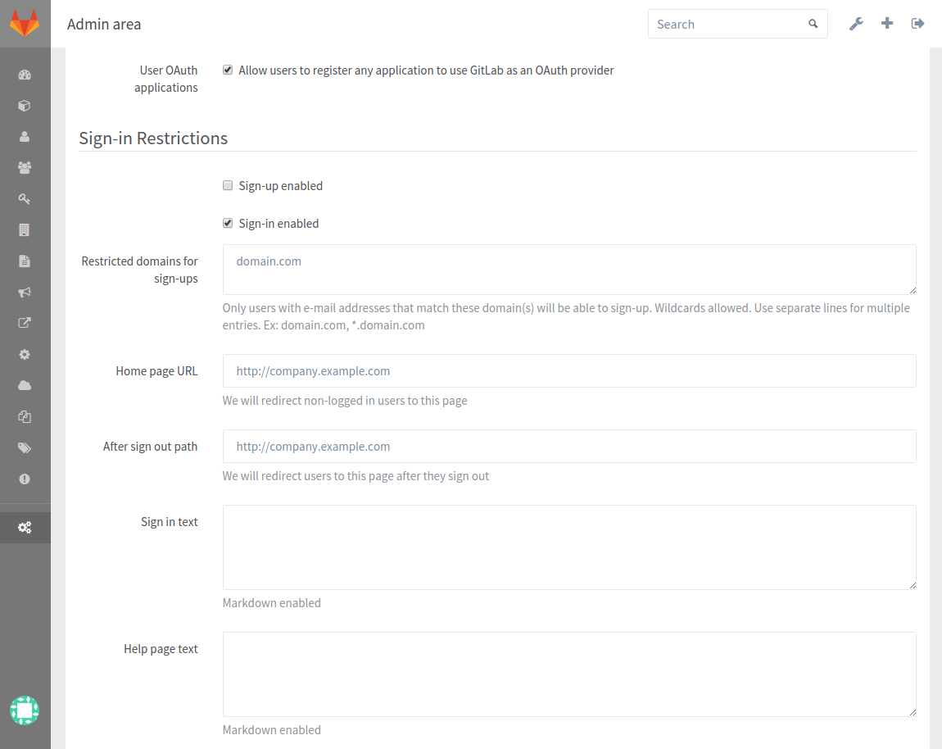Click the wrench Admin Area icon
Screen dimensions: 942x749
click(x=856, y=23)
